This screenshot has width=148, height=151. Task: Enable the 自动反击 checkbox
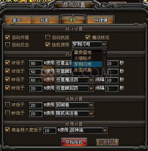pyautogui.click(x=7, y=44)
